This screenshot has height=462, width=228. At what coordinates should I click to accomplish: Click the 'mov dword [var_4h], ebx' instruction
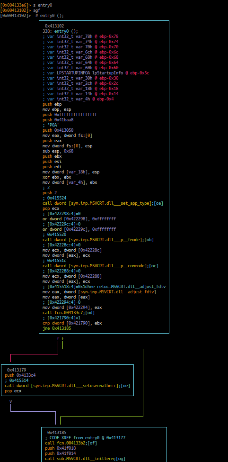(70, 182)
